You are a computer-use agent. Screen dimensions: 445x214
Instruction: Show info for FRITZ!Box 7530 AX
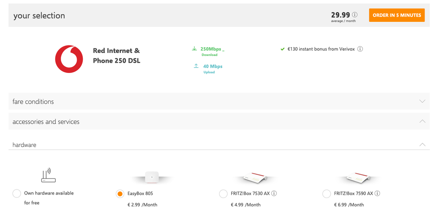[274, 193]
